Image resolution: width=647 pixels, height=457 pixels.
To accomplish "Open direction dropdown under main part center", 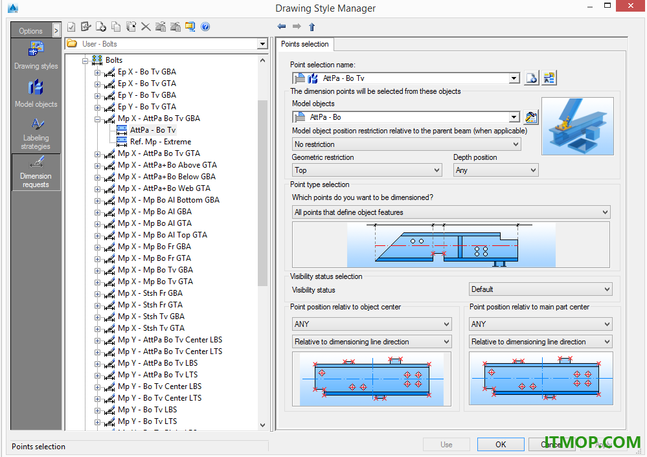I will point(541,342).
